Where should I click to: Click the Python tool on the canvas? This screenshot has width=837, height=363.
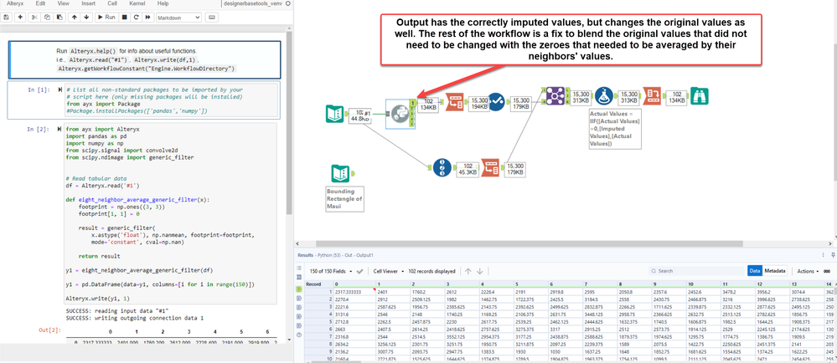coord(400,115)
